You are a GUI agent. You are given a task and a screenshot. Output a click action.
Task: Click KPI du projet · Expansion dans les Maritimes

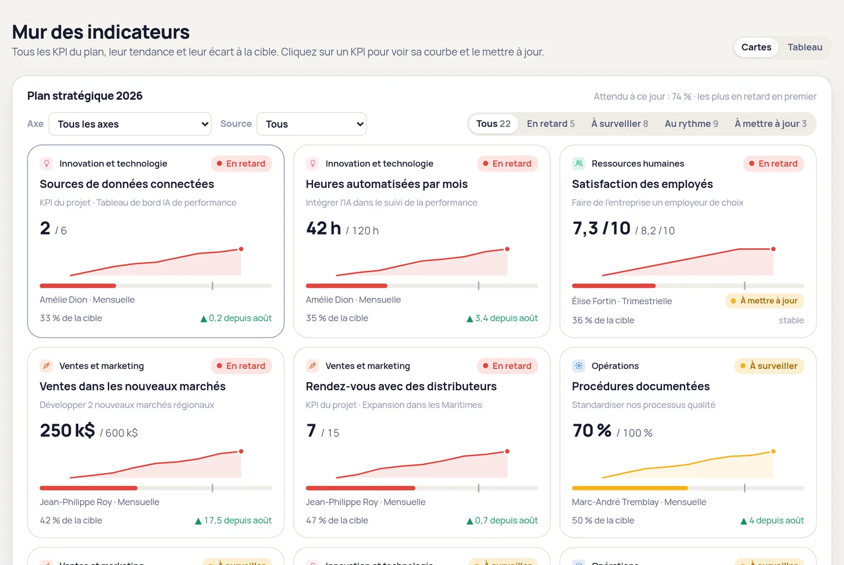pyautogui.click(x=394, y=405)
